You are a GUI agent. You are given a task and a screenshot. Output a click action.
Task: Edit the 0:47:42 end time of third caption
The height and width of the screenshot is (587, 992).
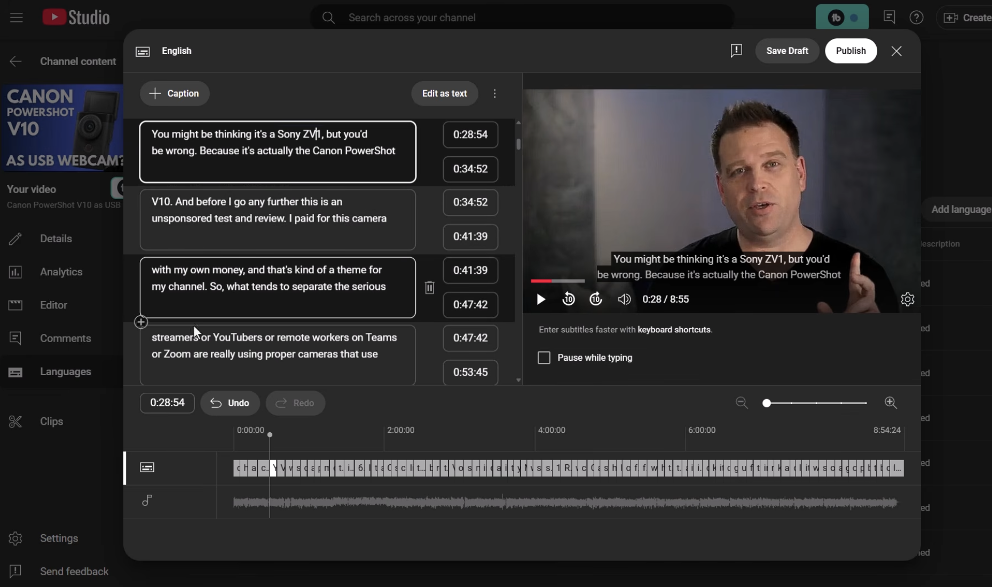[x=470, y=305]
